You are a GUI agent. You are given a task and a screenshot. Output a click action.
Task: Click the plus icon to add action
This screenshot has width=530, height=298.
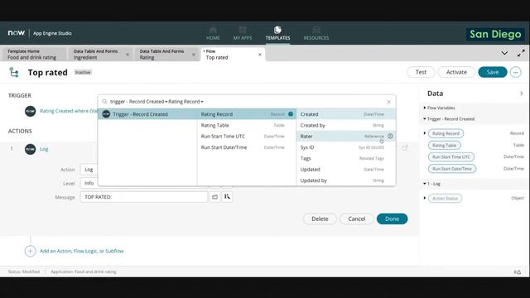coord(30,251)
